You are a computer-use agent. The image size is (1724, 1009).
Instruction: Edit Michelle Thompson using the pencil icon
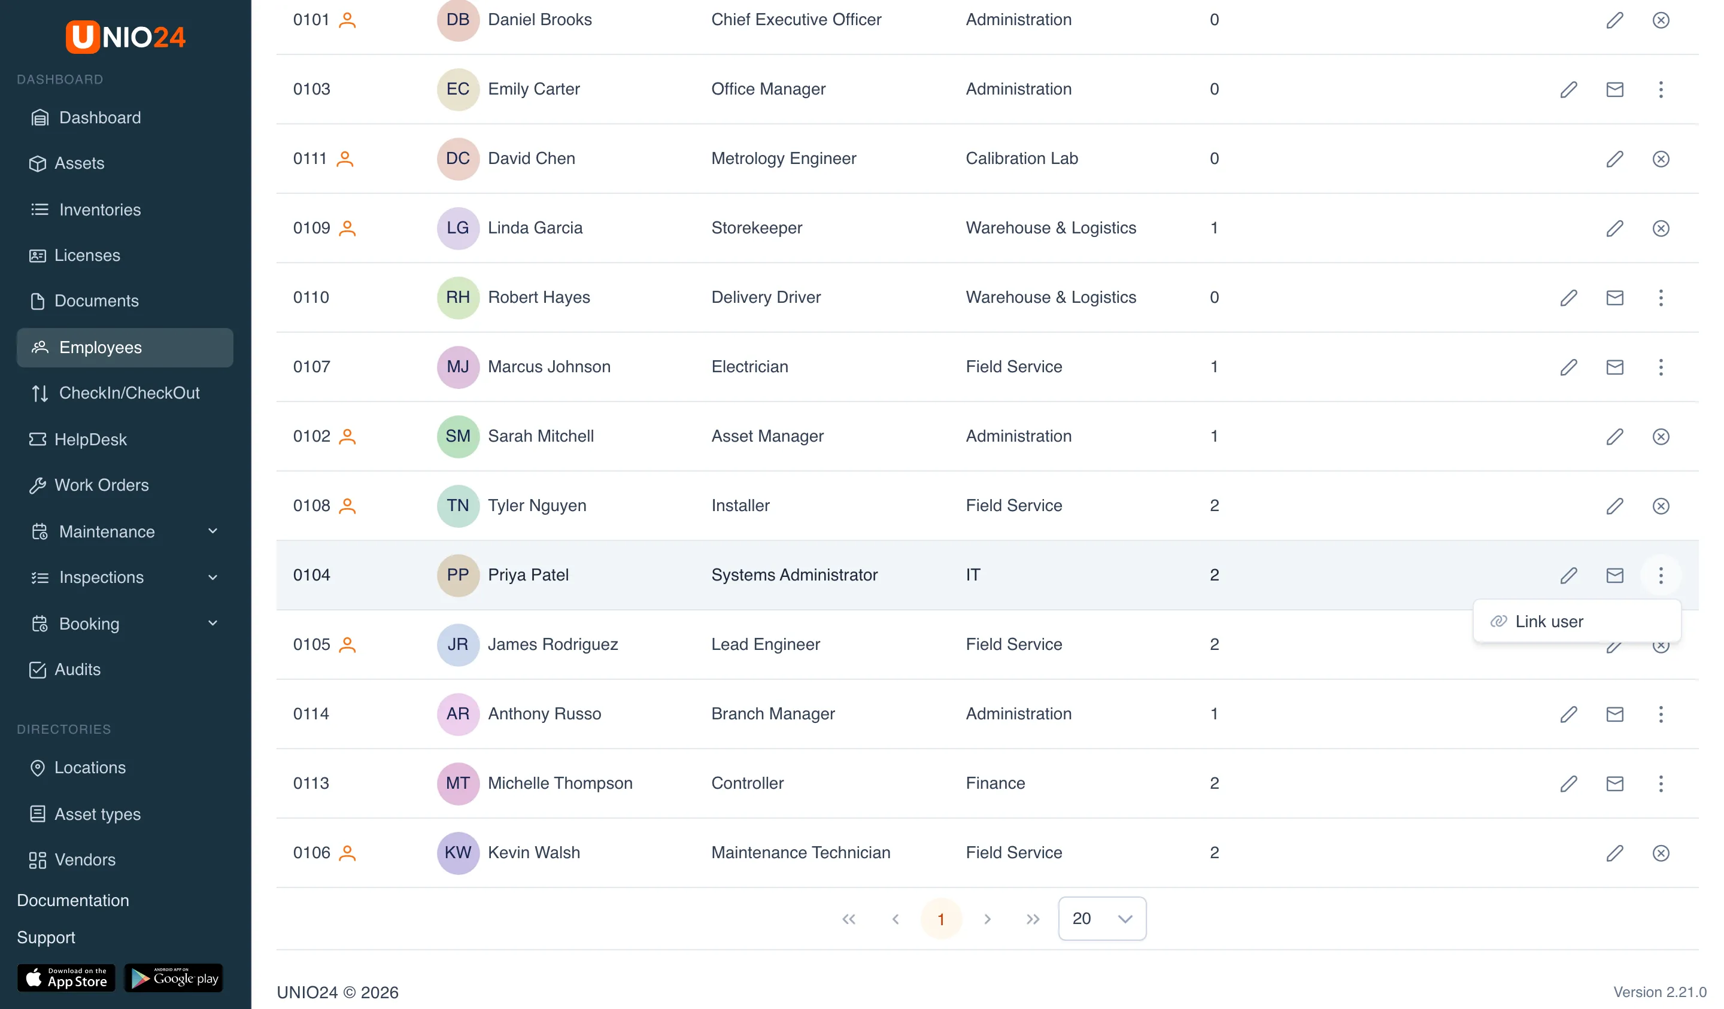[x=1568, y=784]
